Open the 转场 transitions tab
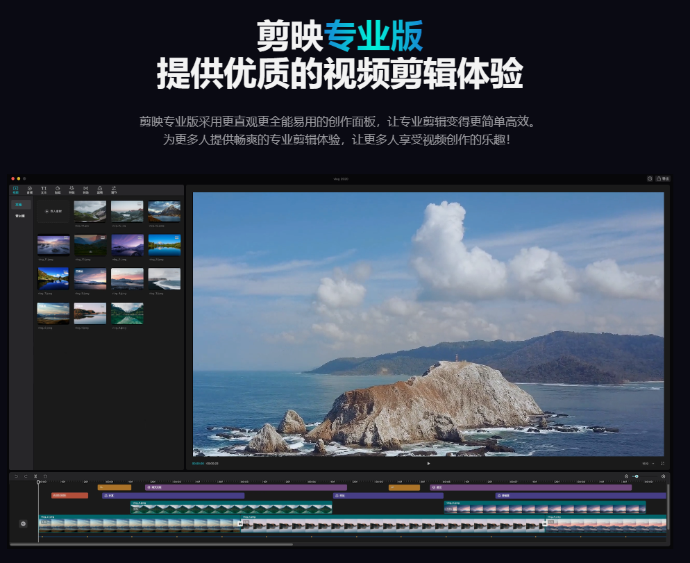The image size is (690, 563). point(86,190)
